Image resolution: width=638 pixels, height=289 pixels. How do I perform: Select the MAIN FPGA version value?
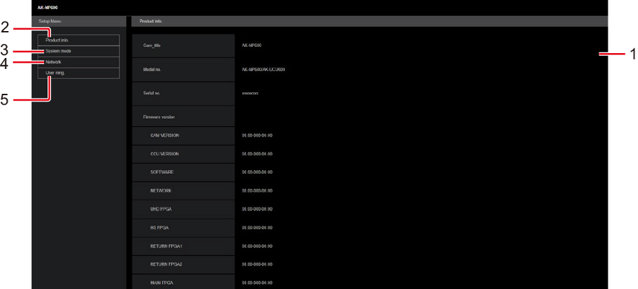257,283
